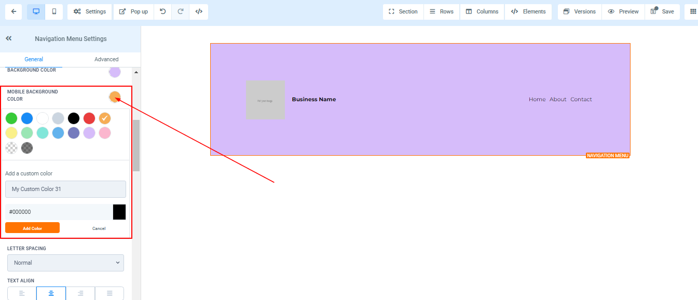The height and width of the screenshot is (300, 698).
Task: Pick the red color swatch
Action: pyautogui.click(x=89, y=118)
